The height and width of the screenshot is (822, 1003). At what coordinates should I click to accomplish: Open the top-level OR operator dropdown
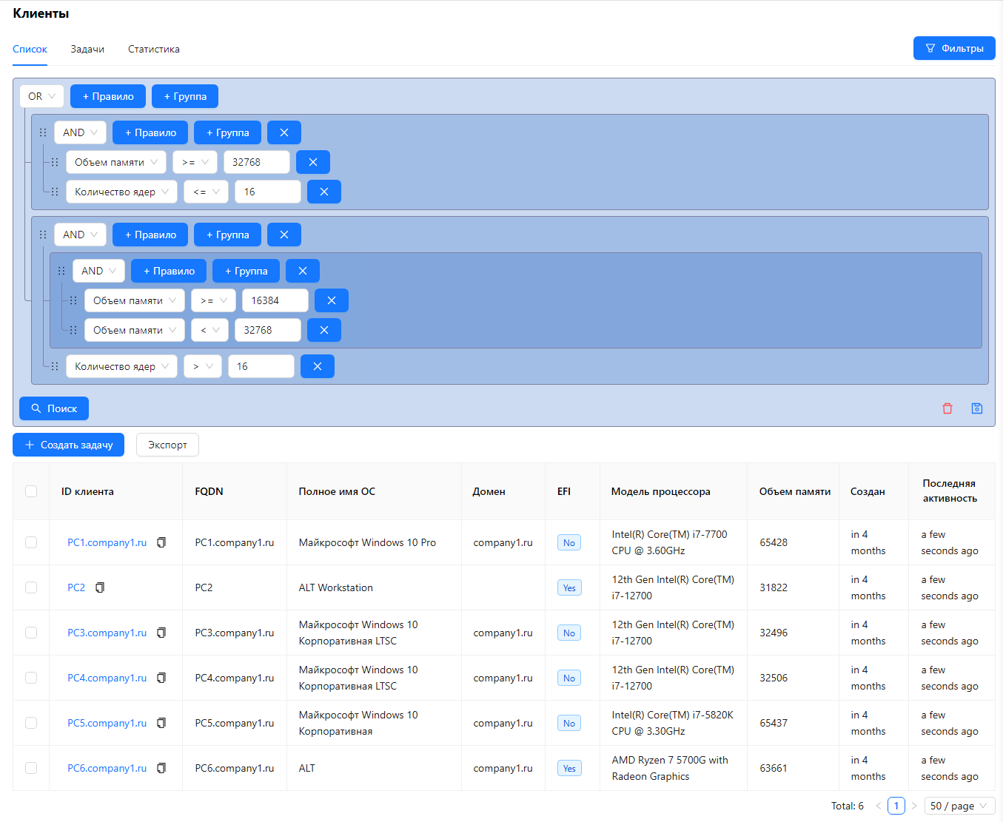pyautogui.click(x=41, y=96)
